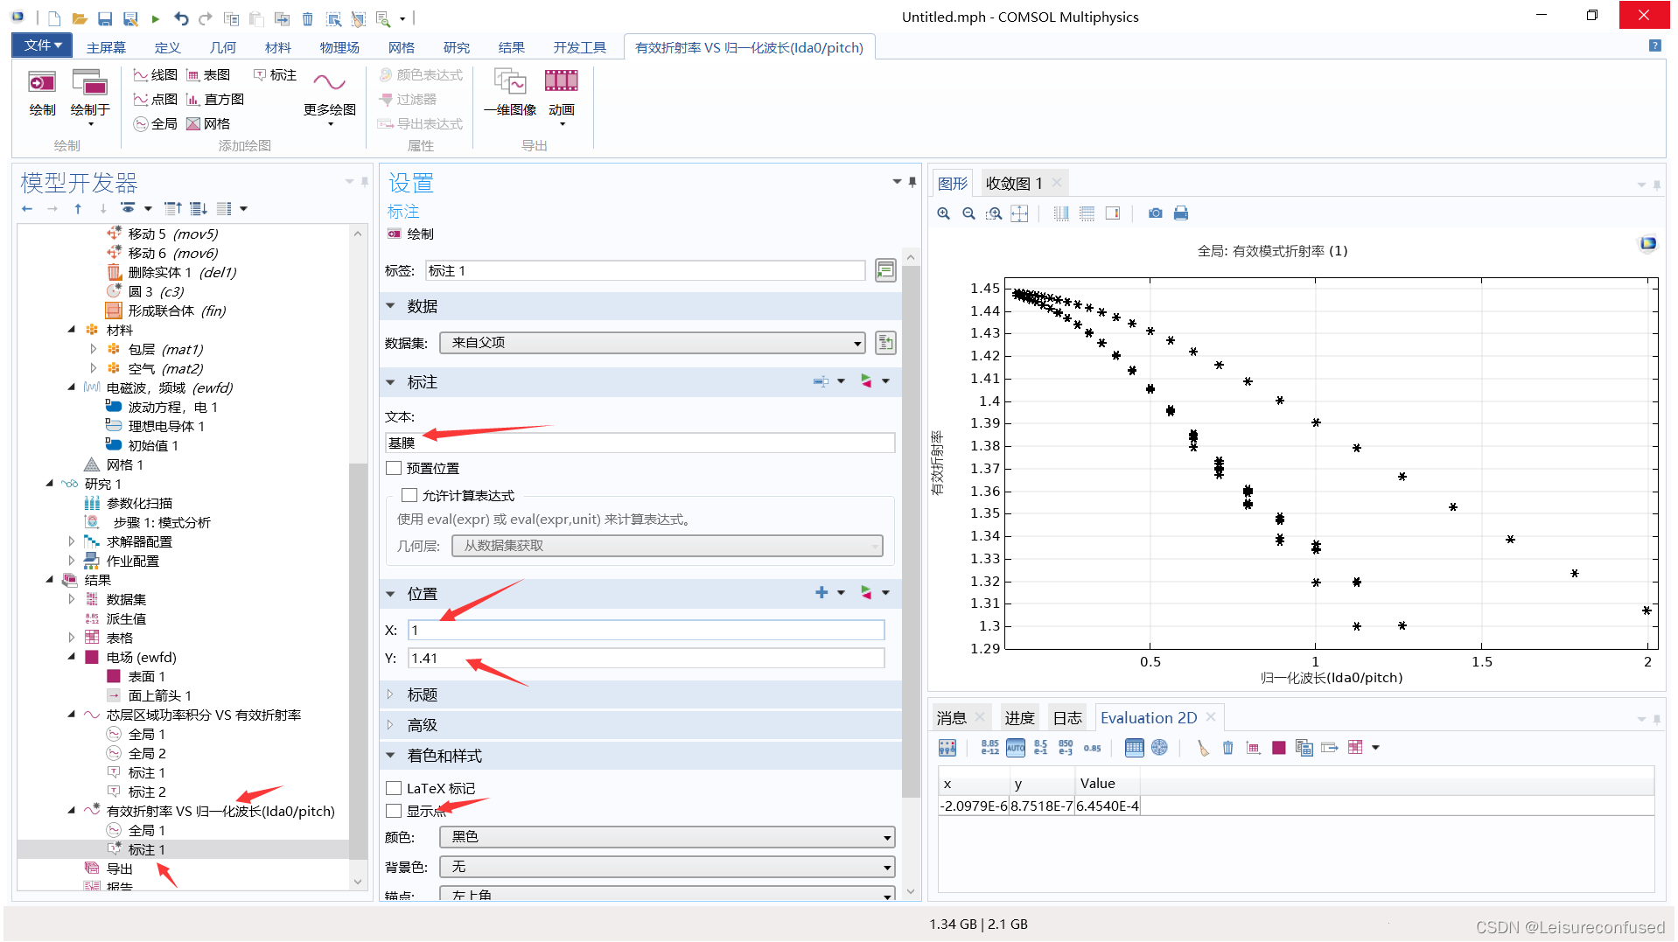This screenshot has width=1678, height=942.
Task: Click the Settings panel vertical scrollbar
Action: pos(910,531)
